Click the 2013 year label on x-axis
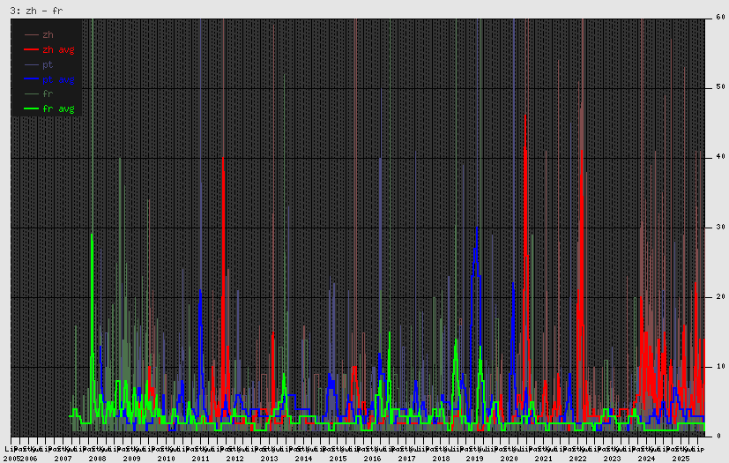The width and height of the screenshot is (729, 463). point(269,459)
